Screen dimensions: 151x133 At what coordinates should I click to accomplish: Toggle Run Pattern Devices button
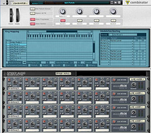(x=32, y=9)
